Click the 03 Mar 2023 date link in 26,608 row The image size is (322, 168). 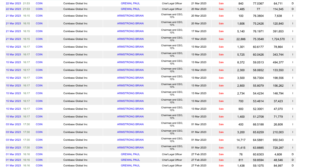[13, 124]
